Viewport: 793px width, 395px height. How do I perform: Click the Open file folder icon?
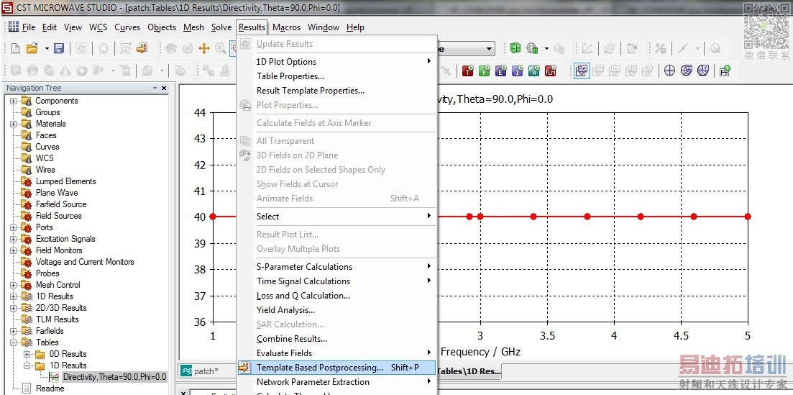click(32, 49)
